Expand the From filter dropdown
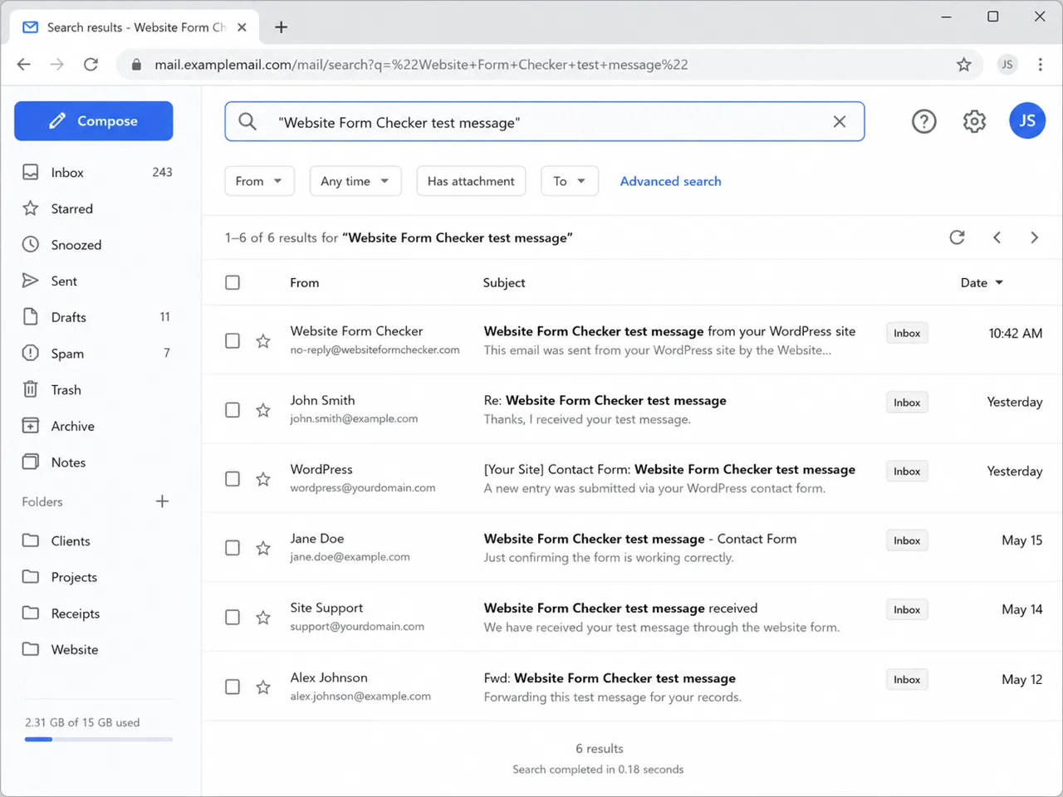This screenshot has width=1063, height=797. [x=259, y=181]
